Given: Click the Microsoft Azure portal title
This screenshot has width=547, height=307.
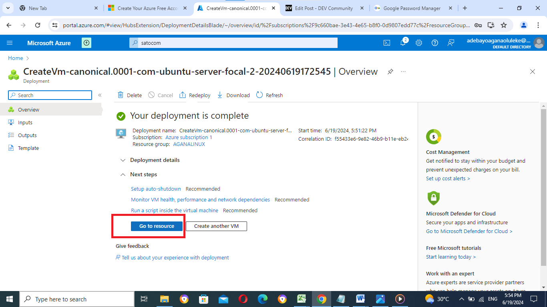Looking at the screenshot, I should tap(49, 43).
